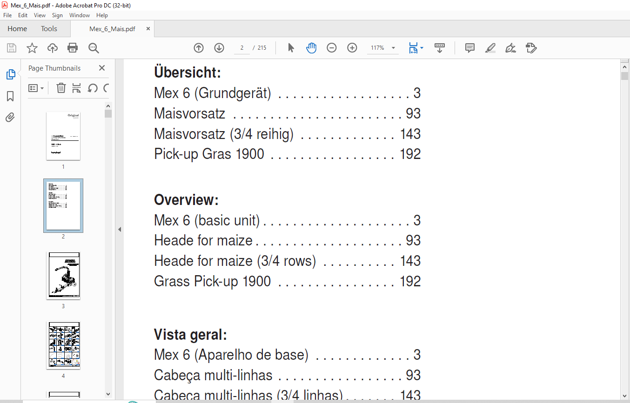Viewport: 630px width, 403px height.
Task: Collapse the navigation pane arrow
Action: coord(120,229)
